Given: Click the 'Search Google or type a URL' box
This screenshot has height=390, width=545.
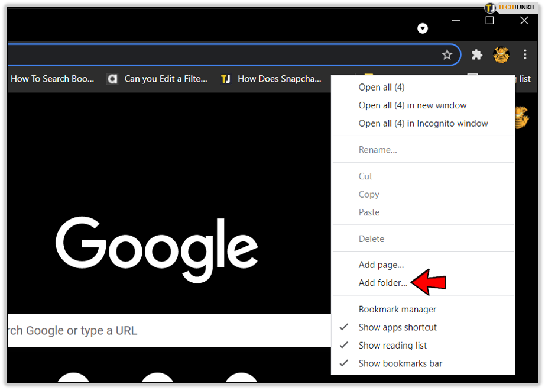Looking at the screenshot, I should pos(169,330).
